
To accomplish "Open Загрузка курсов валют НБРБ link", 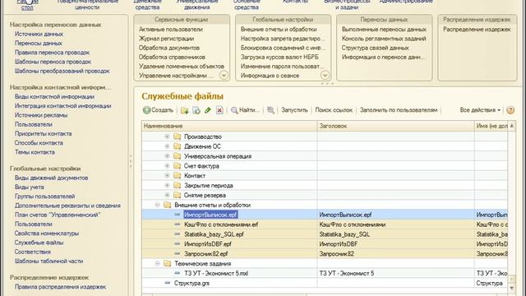I will coord(279,57).
